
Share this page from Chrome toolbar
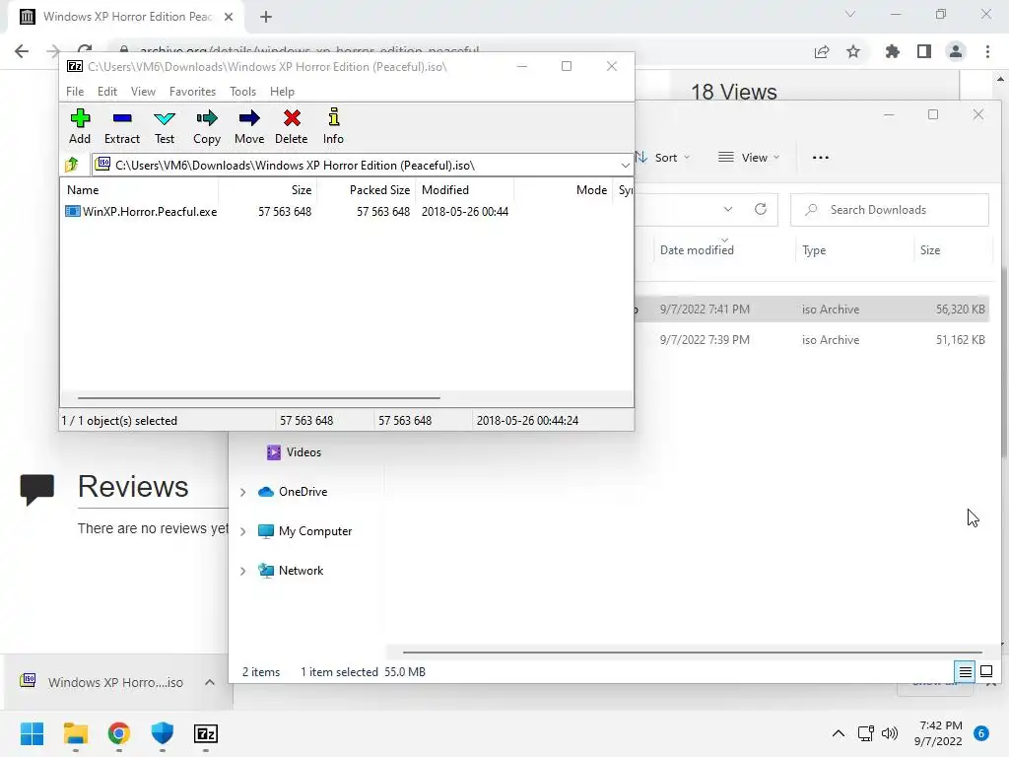(822, 51)
